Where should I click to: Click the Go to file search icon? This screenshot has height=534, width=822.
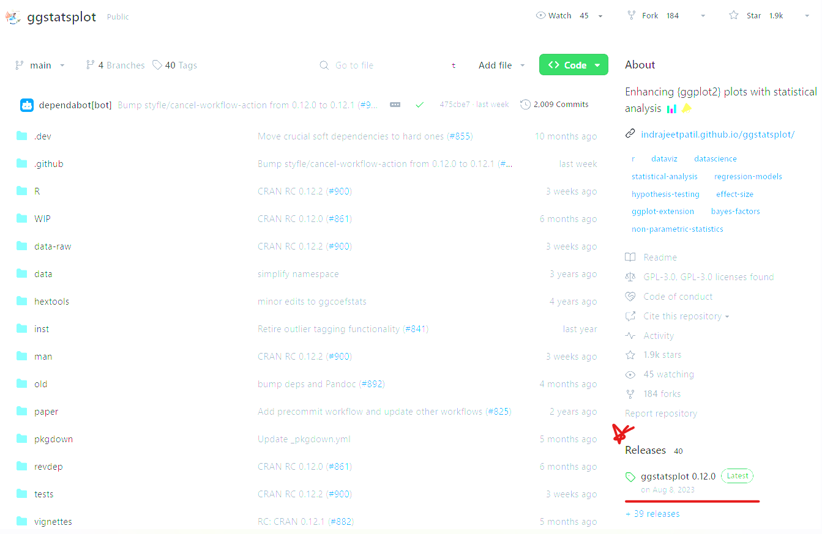click(324, 65)
